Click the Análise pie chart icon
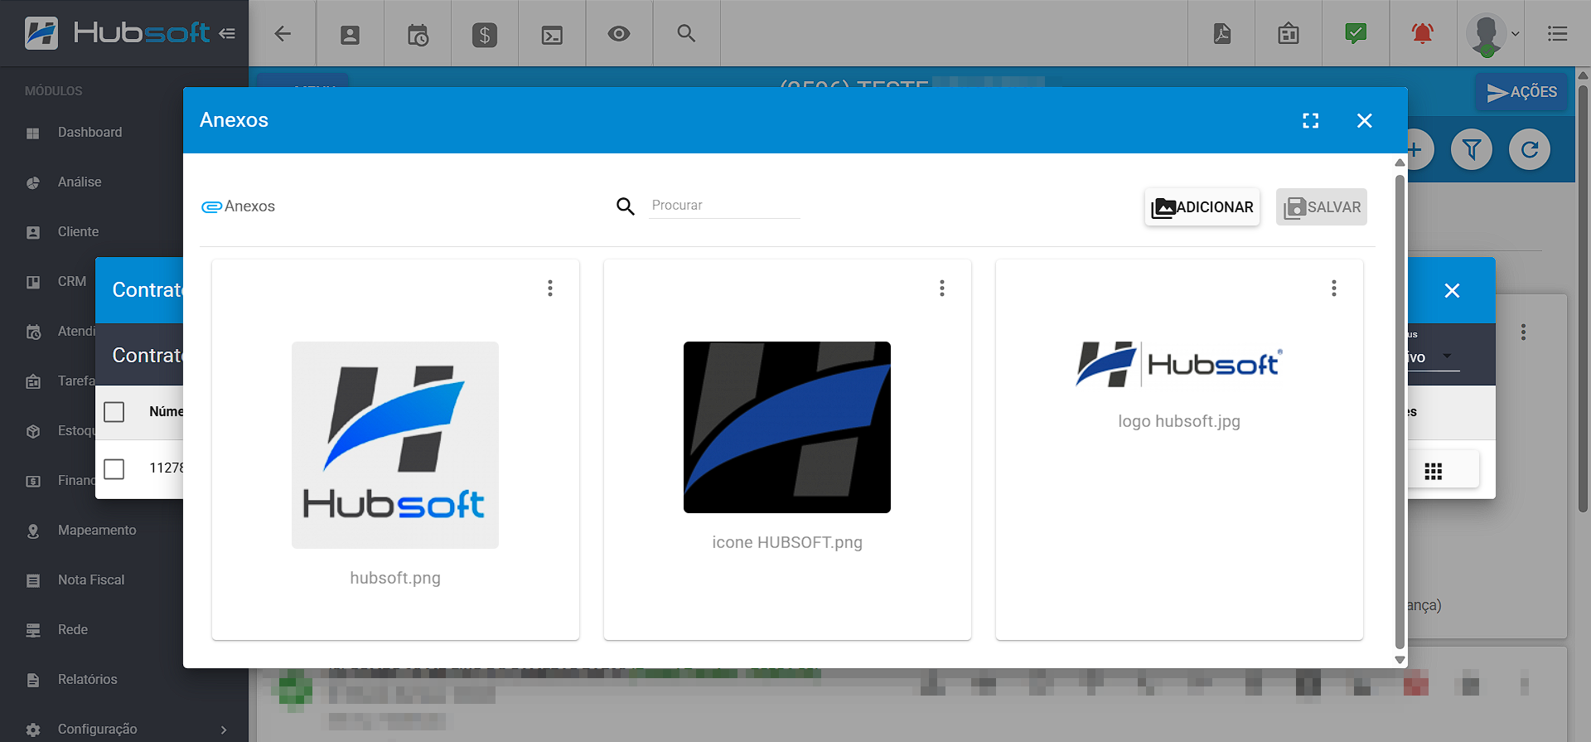1591x742 pixels. (33, 183)
